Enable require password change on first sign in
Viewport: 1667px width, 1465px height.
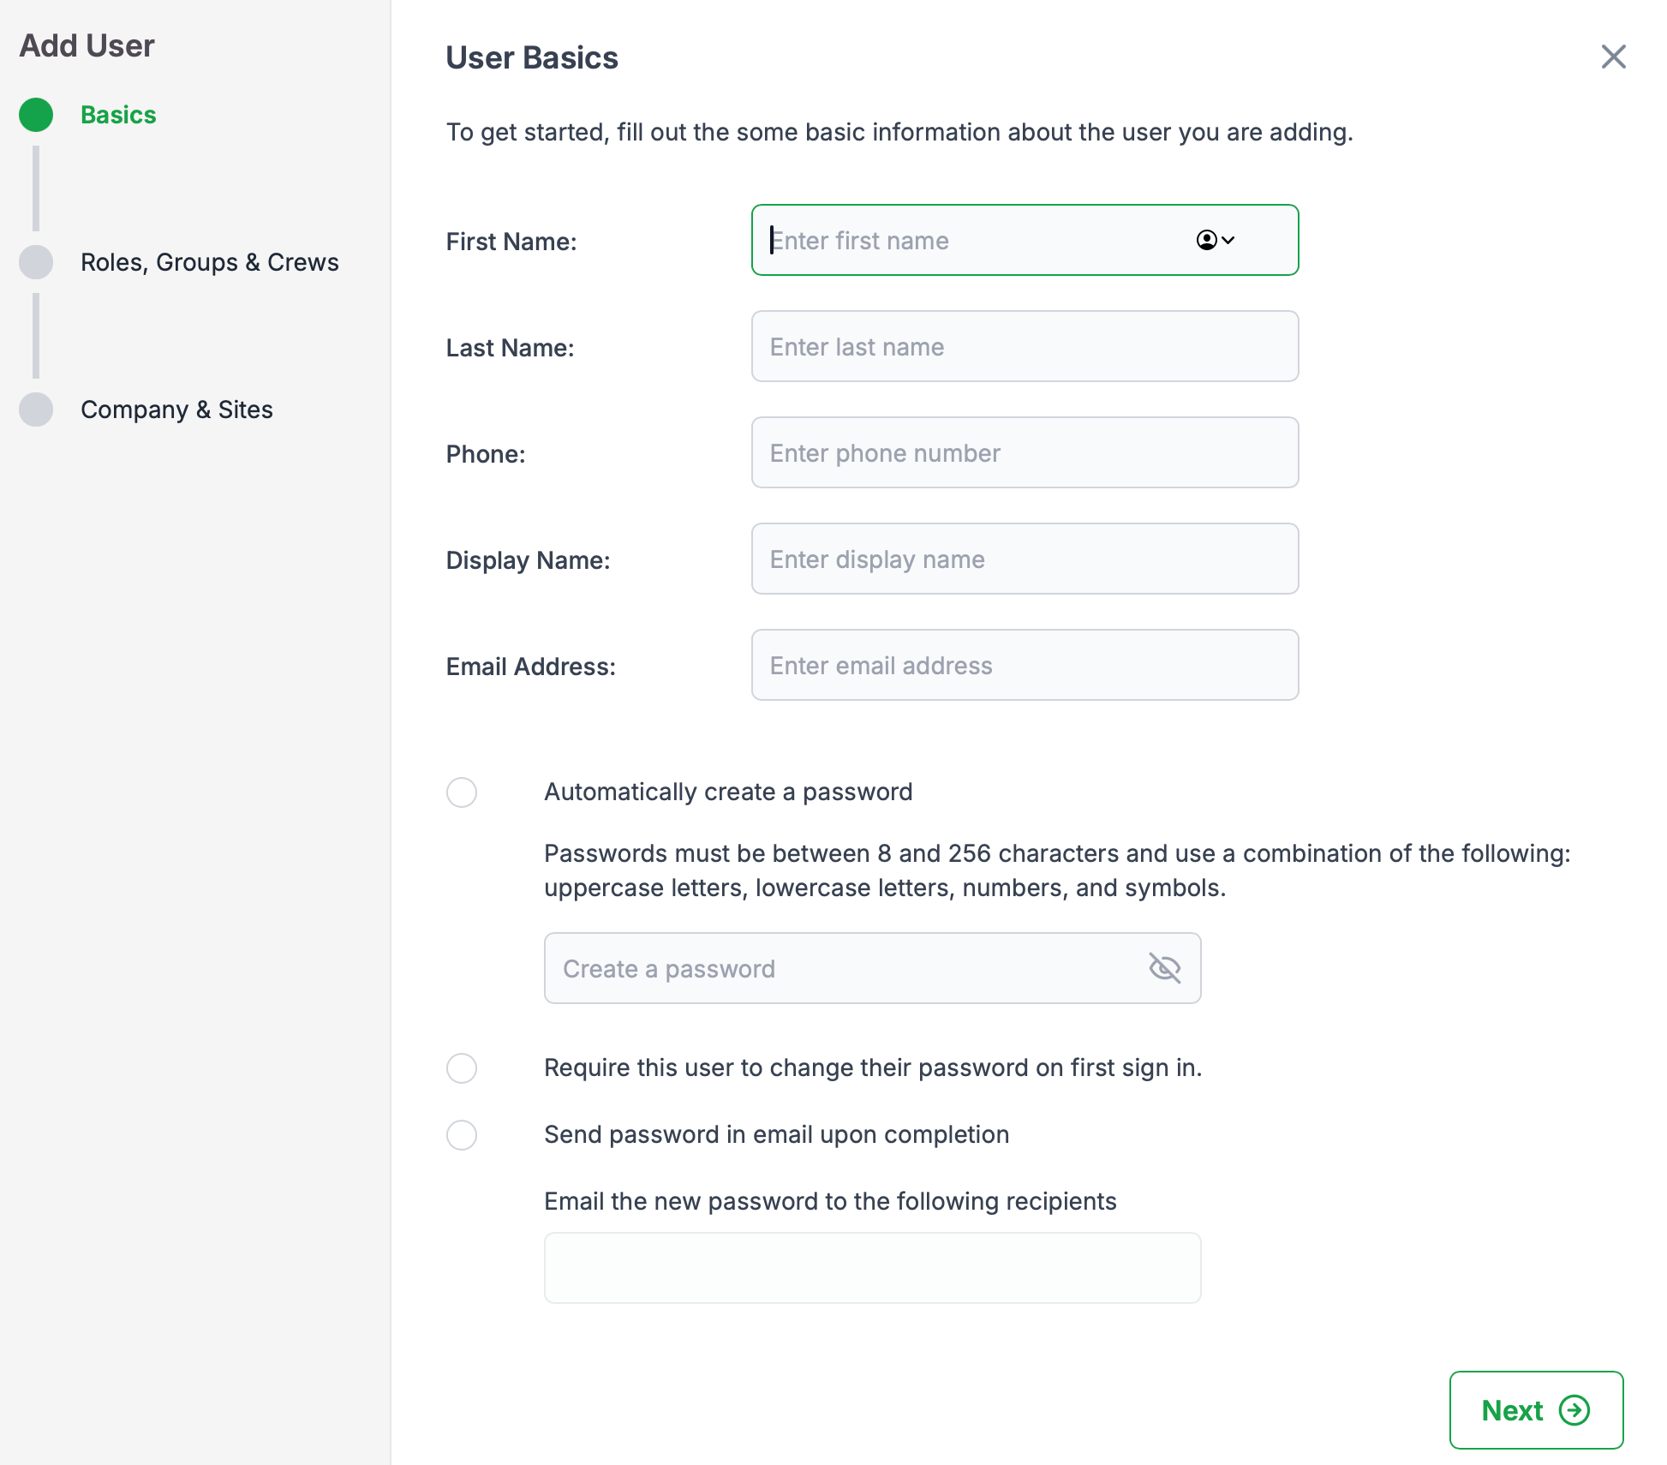pyautogui.click(x=462, y=1068)
